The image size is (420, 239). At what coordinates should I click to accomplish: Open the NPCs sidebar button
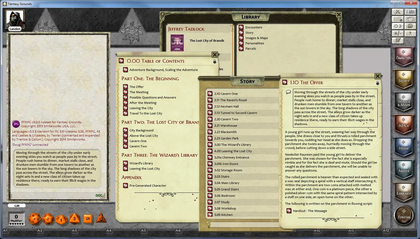tap(404, 125)
